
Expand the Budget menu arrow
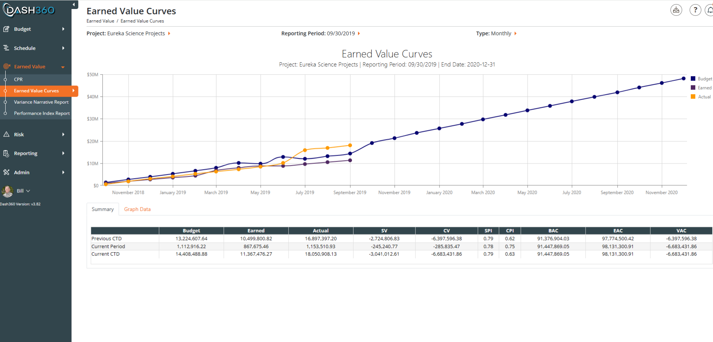(x=63, y=29)
